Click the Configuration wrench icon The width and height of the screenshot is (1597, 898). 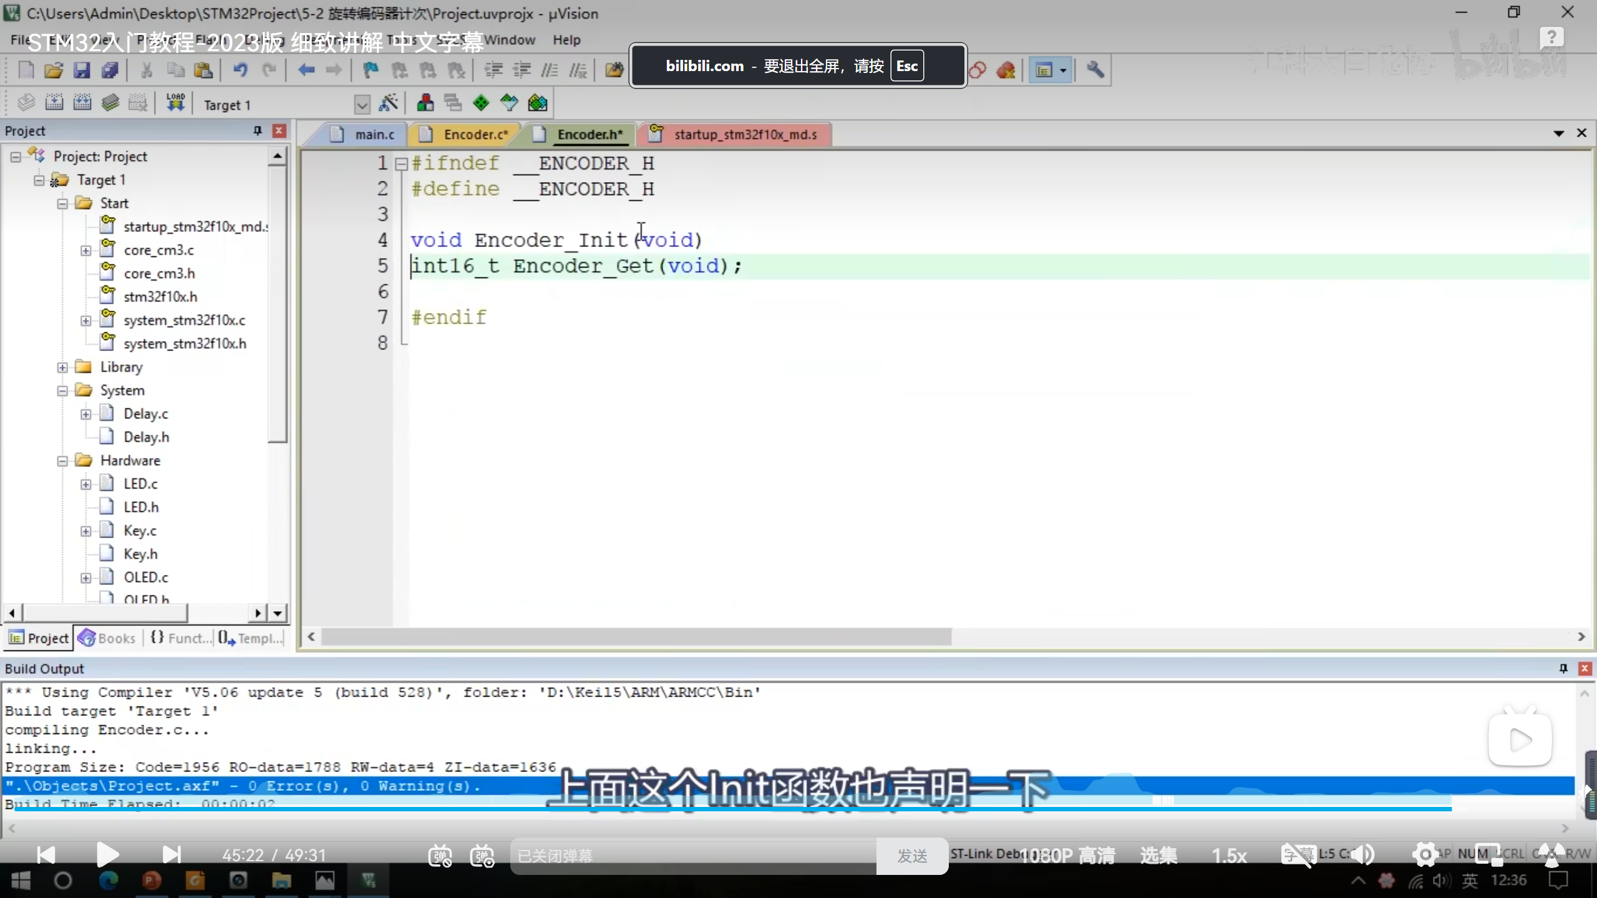(1095, 70)
